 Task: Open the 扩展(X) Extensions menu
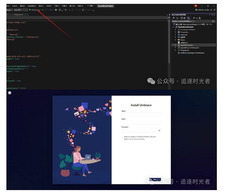click(64, 6)
